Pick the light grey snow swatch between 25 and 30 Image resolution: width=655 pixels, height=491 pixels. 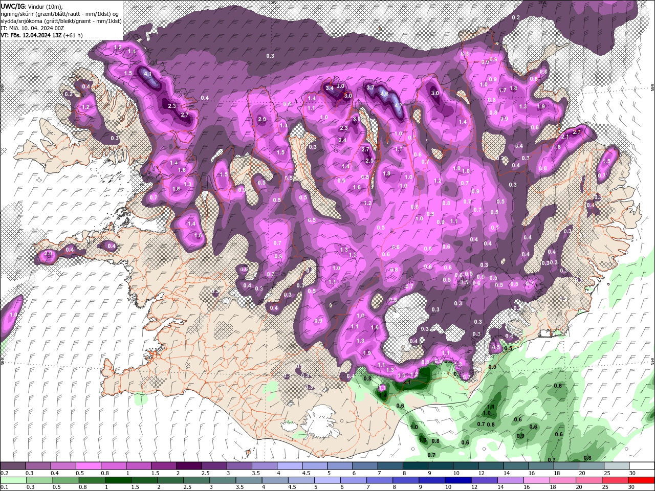[x=616, y=466]
